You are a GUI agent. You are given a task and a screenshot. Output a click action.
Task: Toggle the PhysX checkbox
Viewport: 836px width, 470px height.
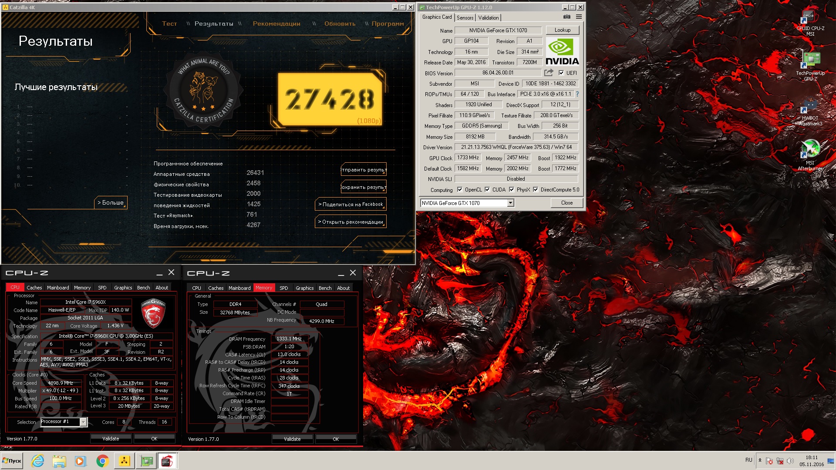click(512, 189)
